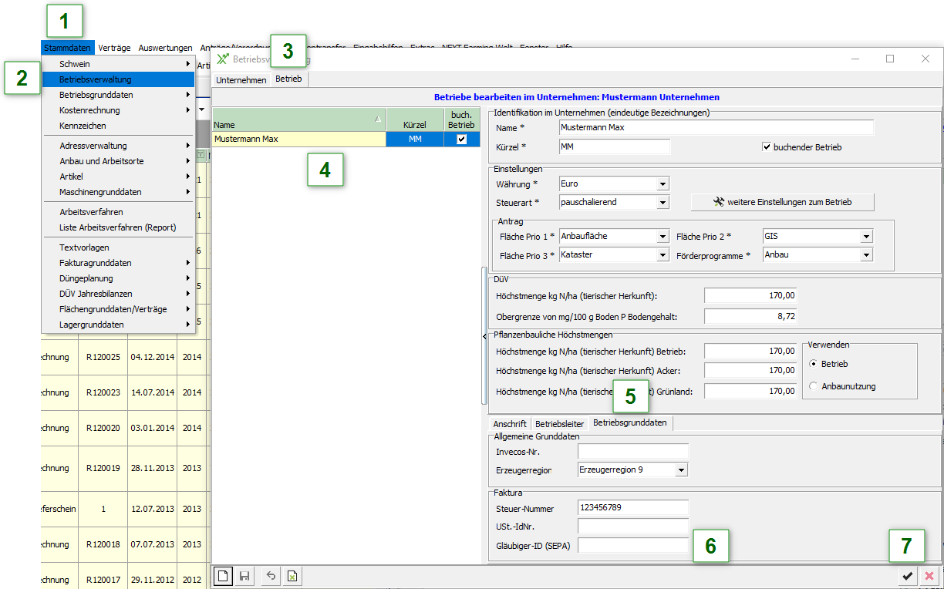This screenshot has width=944, height=589.
Task: Click the undo arrow icon
Action: pyautogui.click(x=271, y=576)
